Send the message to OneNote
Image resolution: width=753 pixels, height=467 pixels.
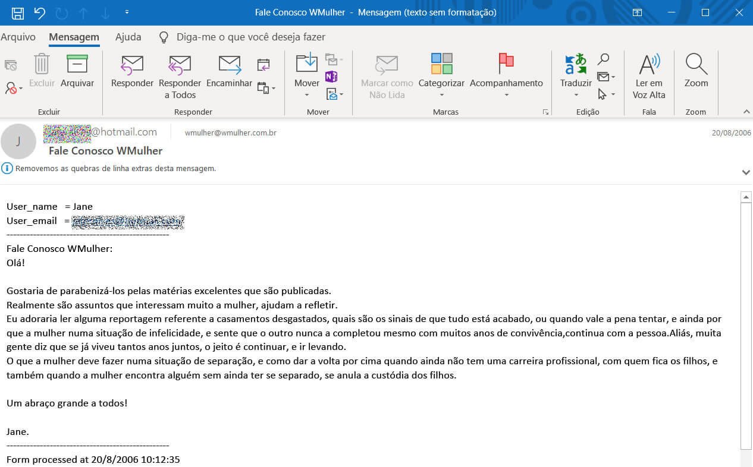coord(331,77)
